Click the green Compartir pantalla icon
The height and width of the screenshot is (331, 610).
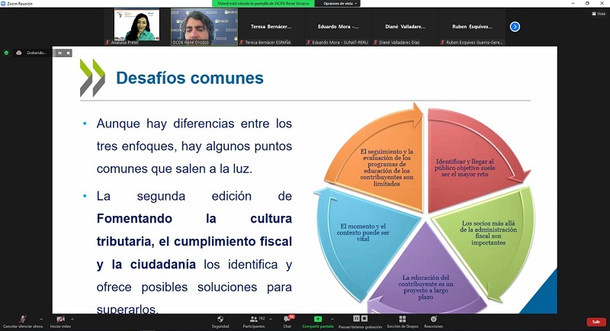click(318, 319)
